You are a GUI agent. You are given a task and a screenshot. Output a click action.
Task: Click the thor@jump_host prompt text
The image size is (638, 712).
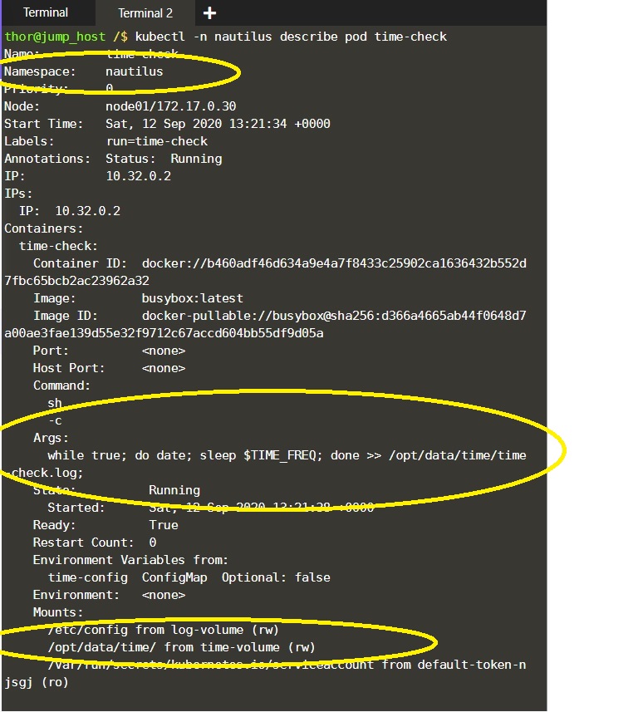(55, 37)
